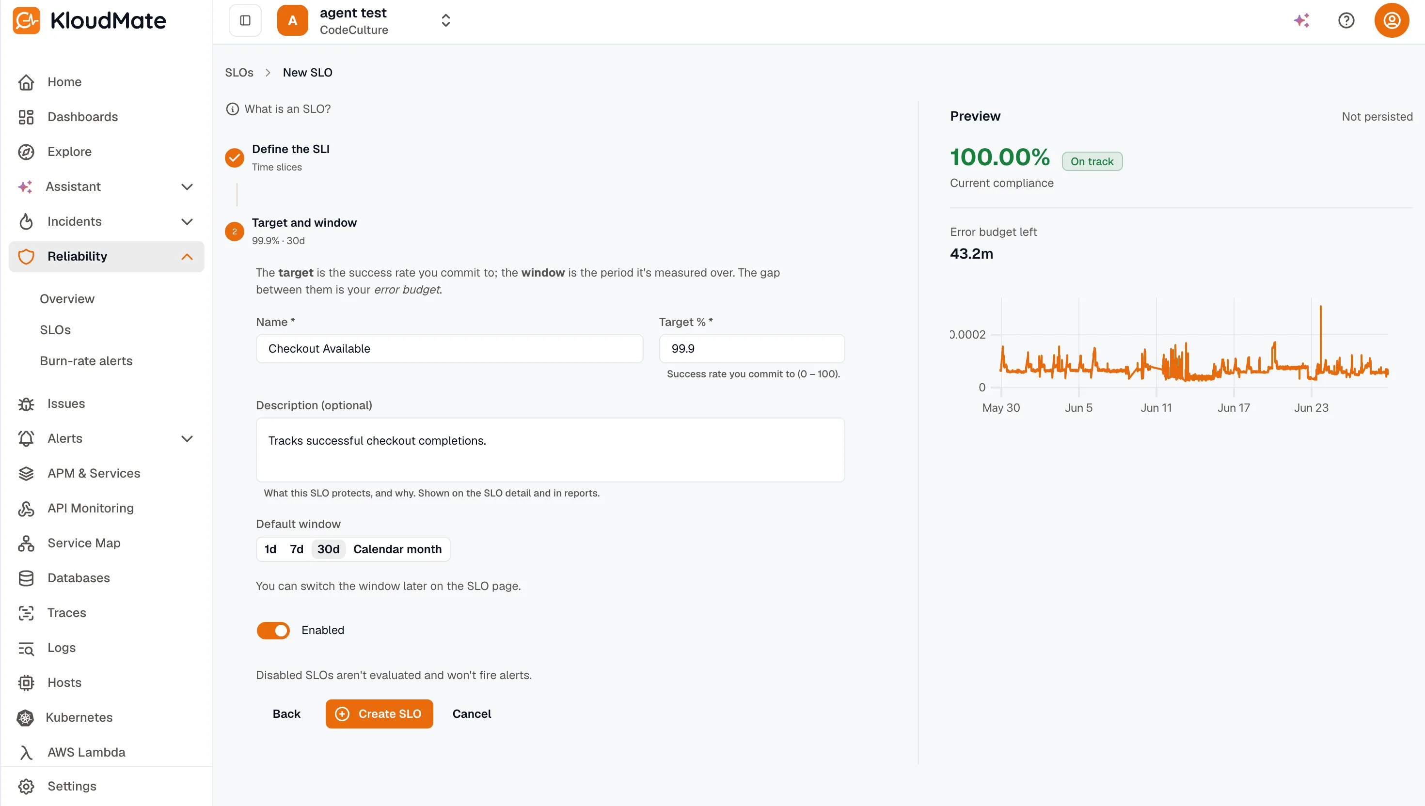Click the Cancel button

(x=471, y=713)
